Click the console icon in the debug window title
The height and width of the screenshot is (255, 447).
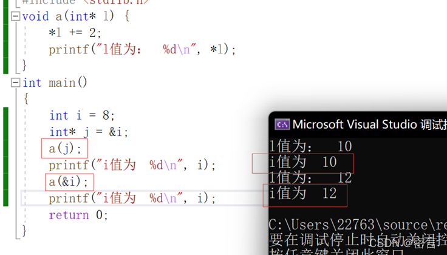point(282,124)
